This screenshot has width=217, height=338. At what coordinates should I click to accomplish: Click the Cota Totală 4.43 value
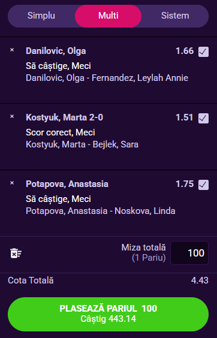(x=200, y=280)
